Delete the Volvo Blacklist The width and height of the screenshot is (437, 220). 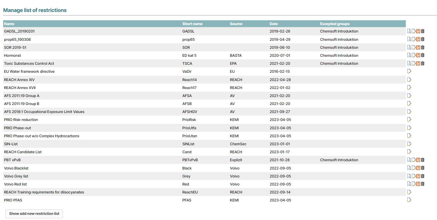[422, 168]
